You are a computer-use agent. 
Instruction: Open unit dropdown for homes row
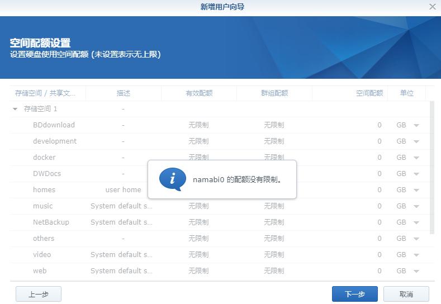[416, 190]
